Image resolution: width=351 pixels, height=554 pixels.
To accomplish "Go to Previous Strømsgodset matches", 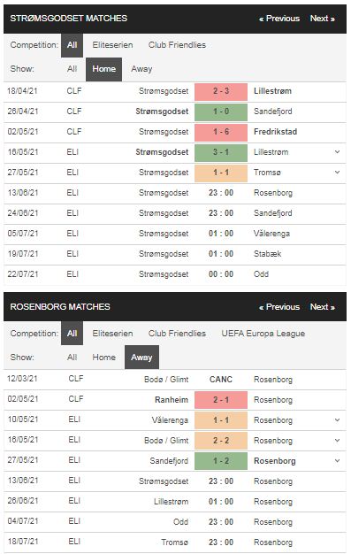I will tap(279, 19).
